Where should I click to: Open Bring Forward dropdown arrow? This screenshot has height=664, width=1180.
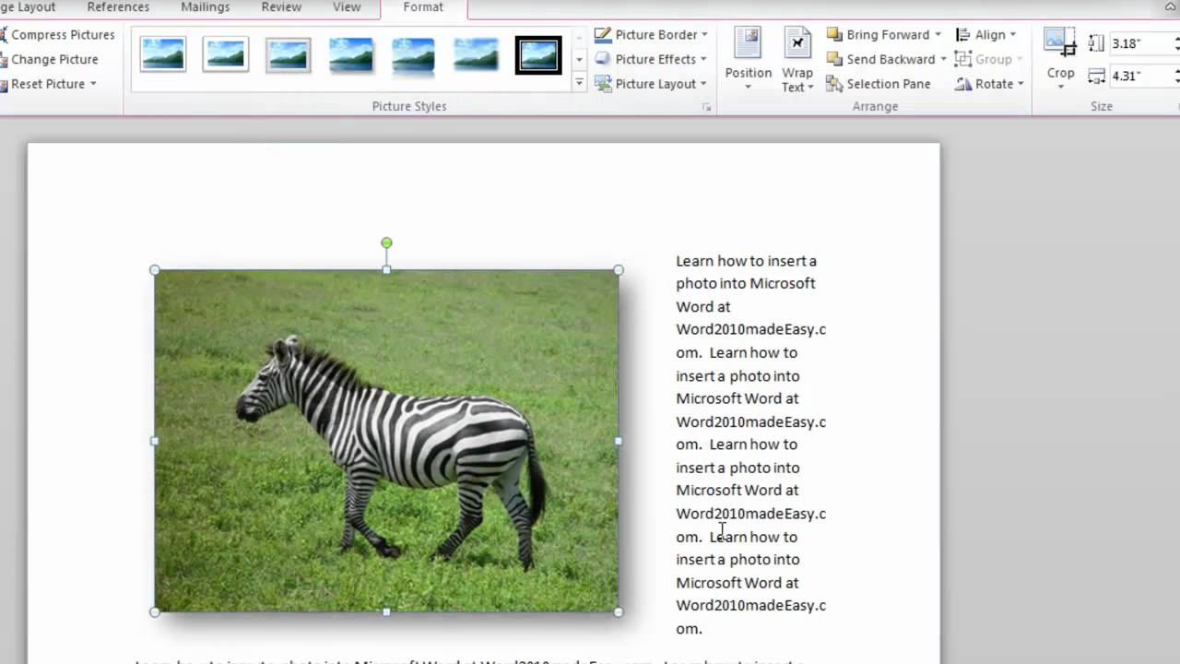click(x=938, y=35)
